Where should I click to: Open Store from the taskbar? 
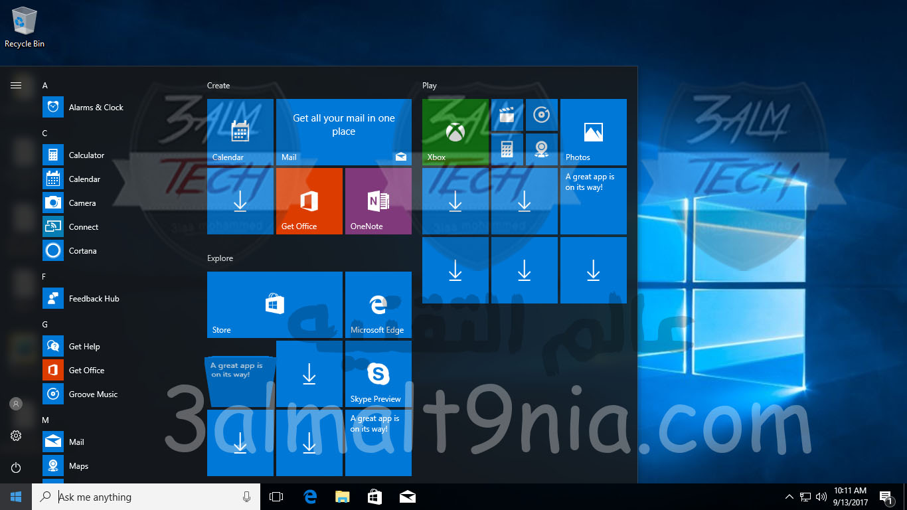[x=374, y=497]
